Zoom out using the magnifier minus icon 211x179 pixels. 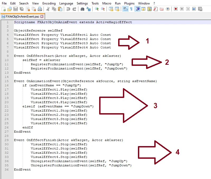tap(103, 9)
